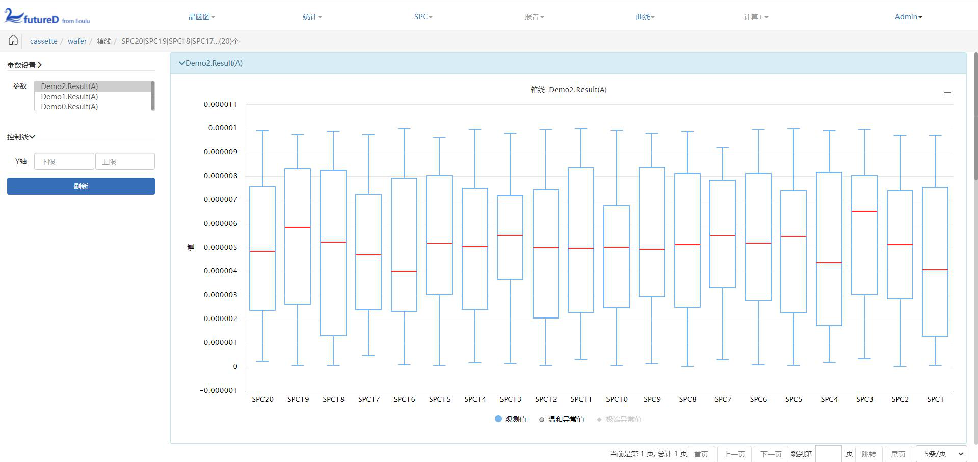Open the 曲线 dropdown menu

[645, 17]
